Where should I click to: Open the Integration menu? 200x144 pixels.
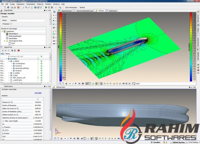[x=20, y=4]
